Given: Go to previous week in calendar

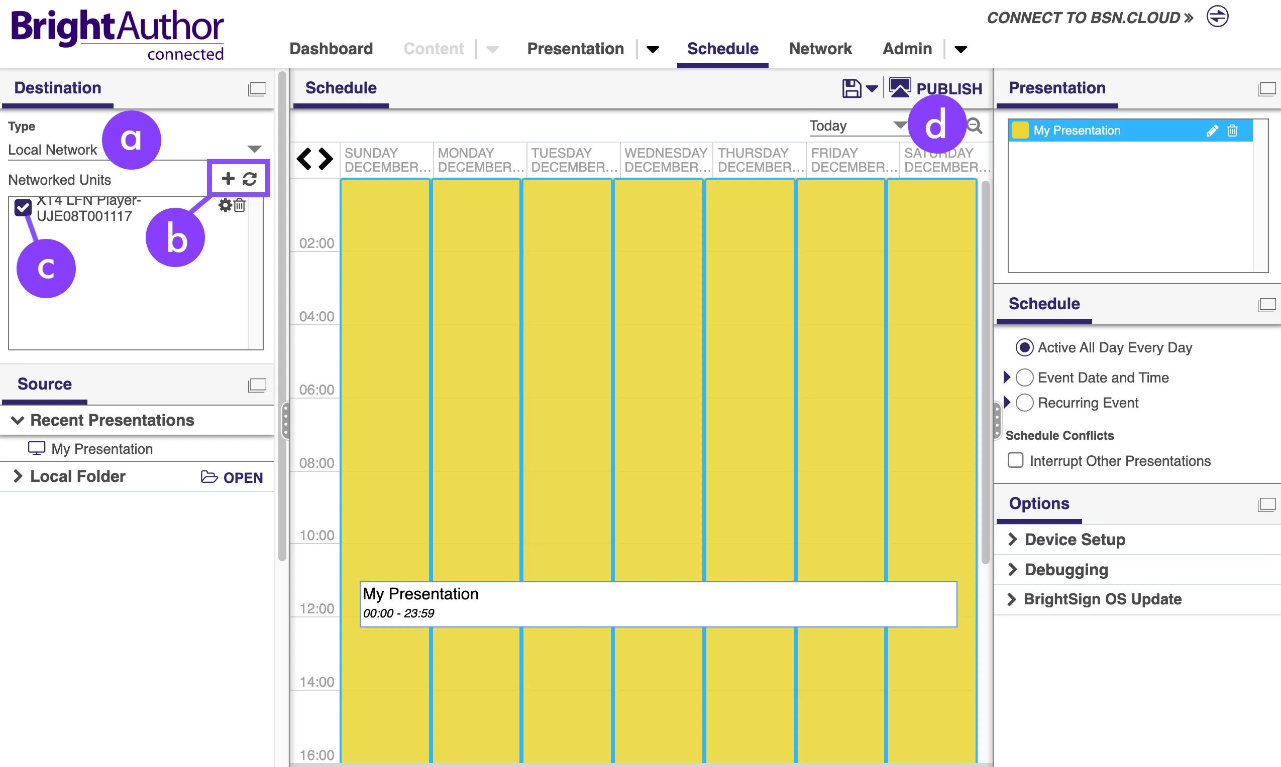Looking at the screenshot, I should (304, 159).
